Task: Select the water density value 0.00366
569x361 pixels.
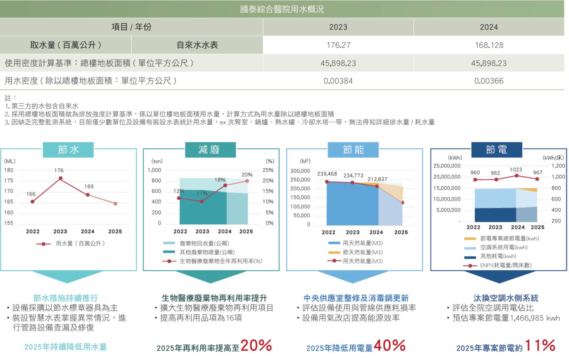Action: tap(489, 81)
